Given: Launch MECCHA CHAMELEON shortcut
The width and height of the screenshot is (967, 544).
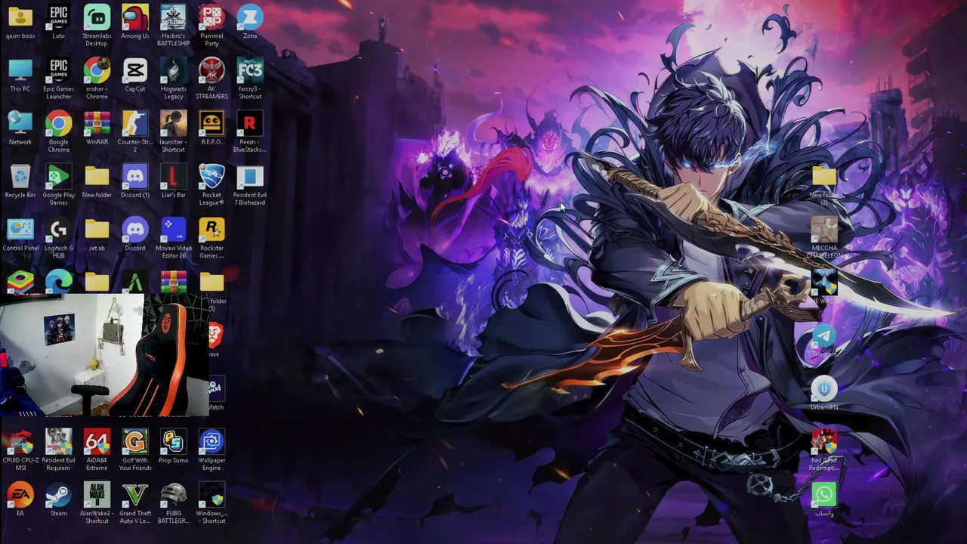Looking at the screenshot, I should point(823,237).
